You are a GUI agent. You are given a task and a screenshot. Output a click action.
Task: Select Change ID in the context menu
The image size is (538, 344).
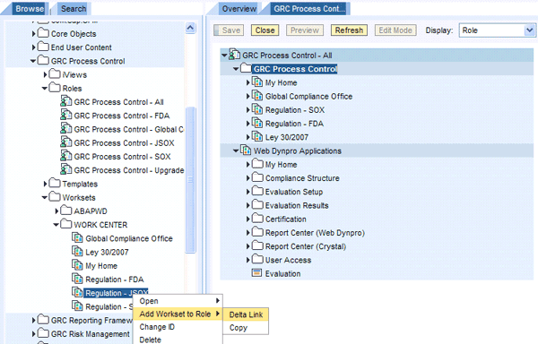click(157, 327)
